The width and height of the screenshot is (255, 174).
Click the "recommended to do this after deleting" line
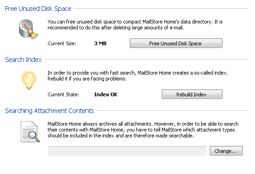116,28
